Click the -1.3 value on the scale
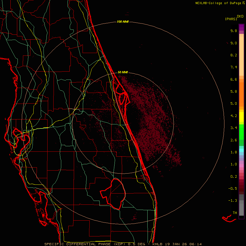This screenshot has height=246, width=246. click(x=233, y=201)
